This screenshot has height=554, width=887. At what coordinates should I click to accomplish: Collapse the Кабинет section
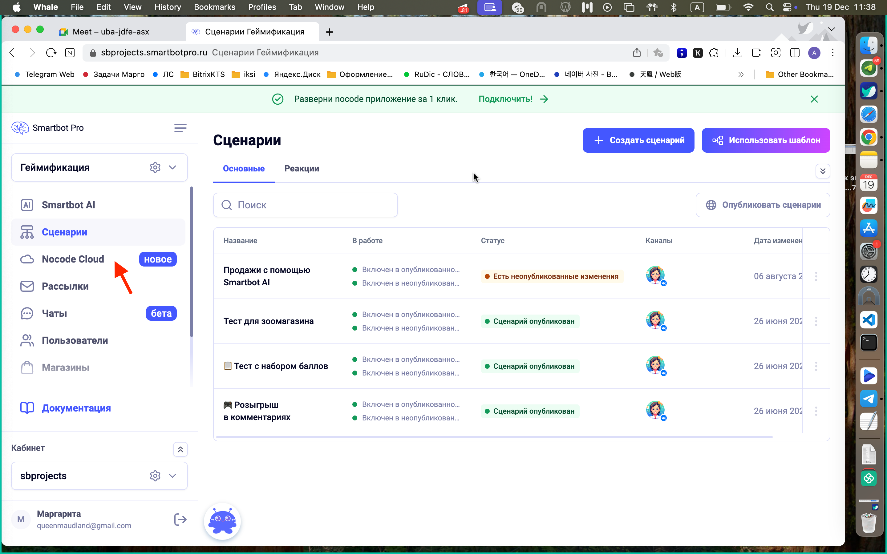coord(180,449)
